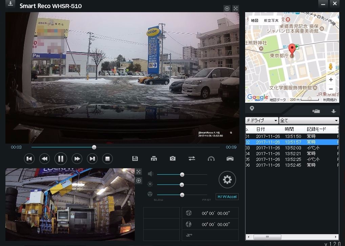Viewport: 345px width, 246px height.
Task: Click the print icon
Action: point(154,158)
